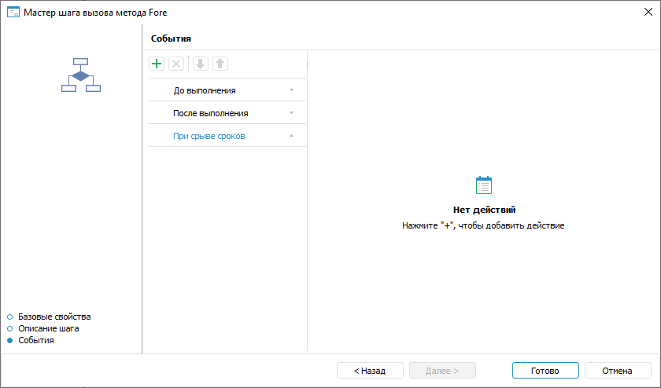This screenshot has height=388, width=661.
Task: Select the "После выполнения" event label
Action: tap(211, 113)
